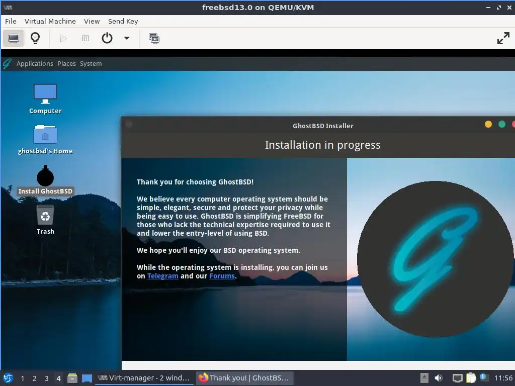Follow the Telegram link
Screen dimensions: 515x386
click(x=163, y=276)
